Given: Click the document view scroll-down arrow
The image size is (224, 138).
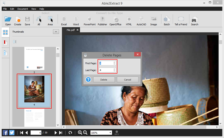Looking at the screenshot, I should tap(220, 123).
